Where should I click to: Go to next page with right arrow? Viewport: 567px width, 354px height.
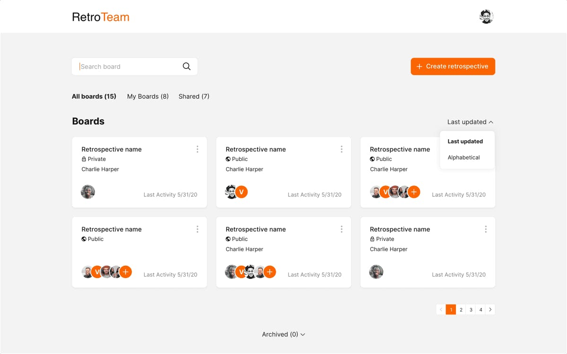pos(490,310)
